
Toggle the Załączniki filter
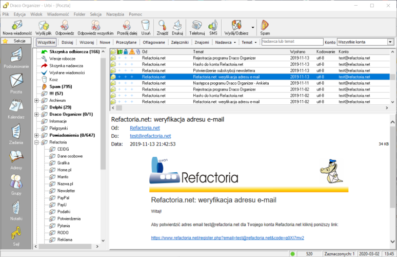tap(180, 42)
